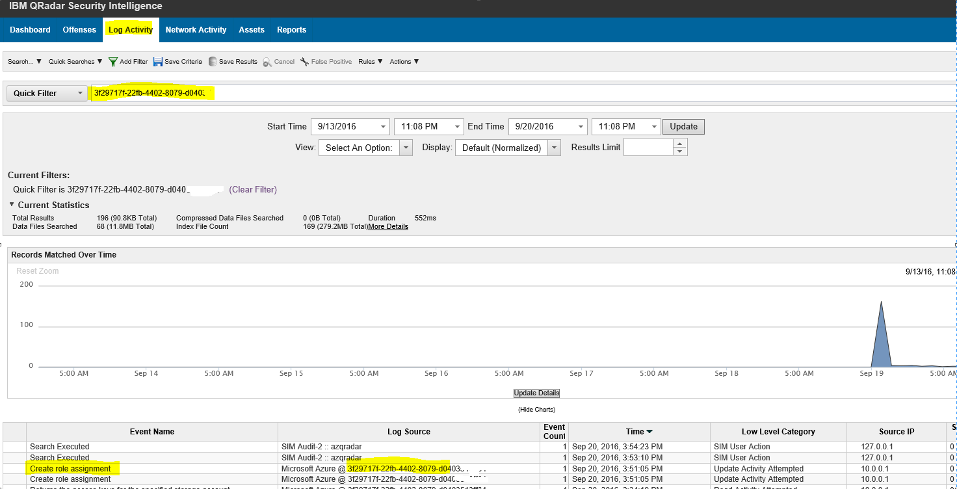Click the False Positive wrench icon
This screenshot has height=489, width=957.
coord(304,62)
